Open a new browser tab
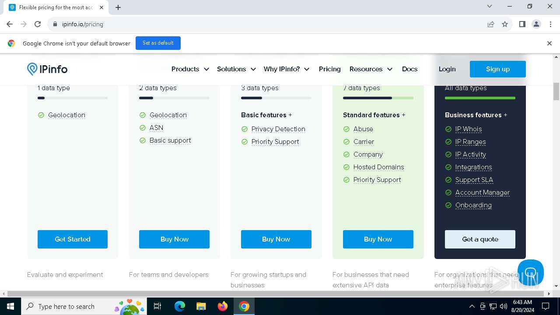The height and width of the screenshot is (315, 560). (118, 7)
